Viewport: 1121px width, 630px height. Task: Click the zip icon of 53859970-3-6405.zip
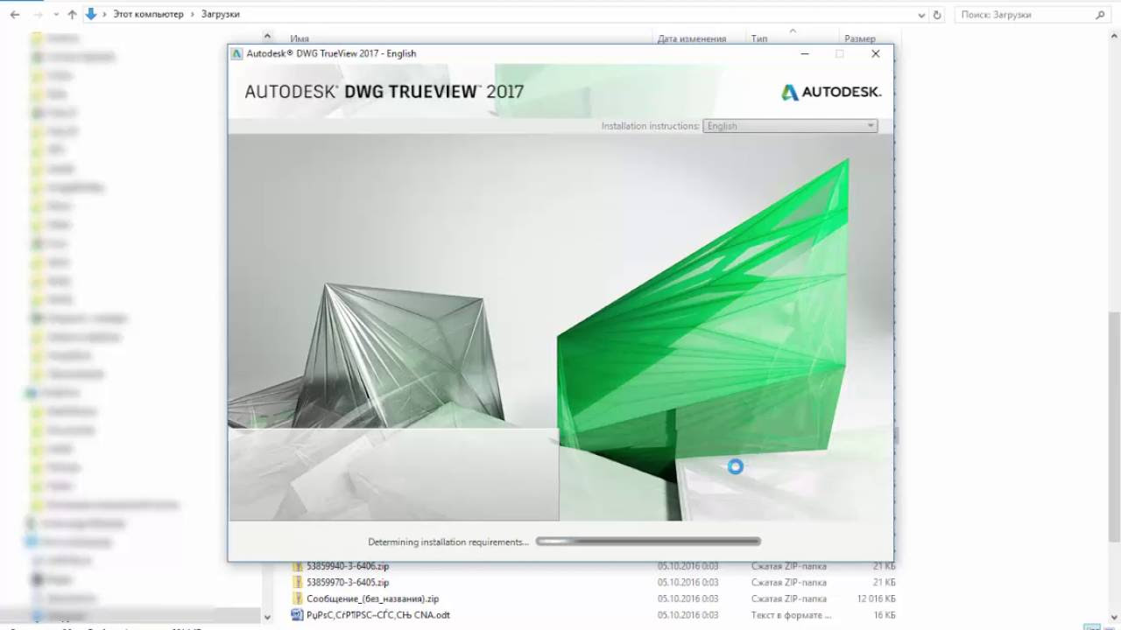297,582
